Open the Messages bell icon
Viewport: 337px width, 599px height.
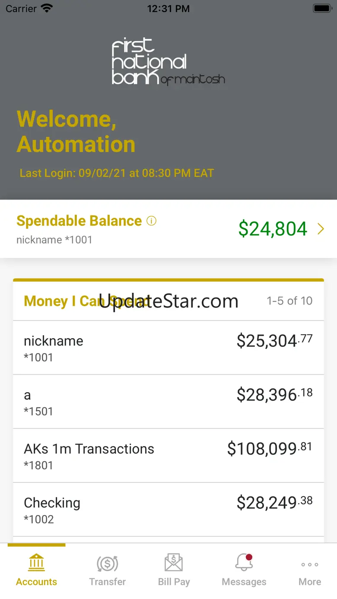pos(244,563)
